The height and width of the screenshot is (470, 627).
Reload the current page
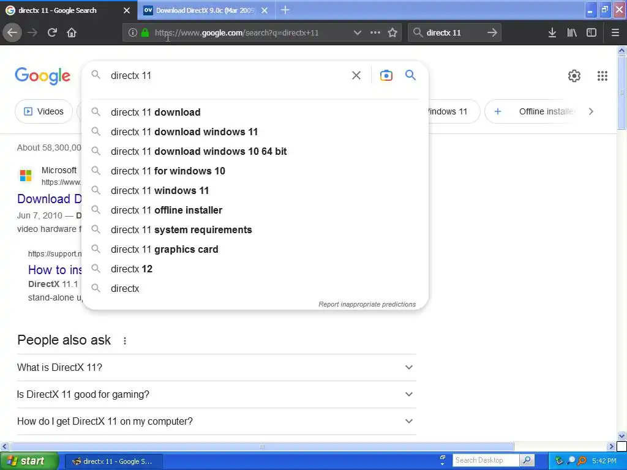click(x=52, y=33)
